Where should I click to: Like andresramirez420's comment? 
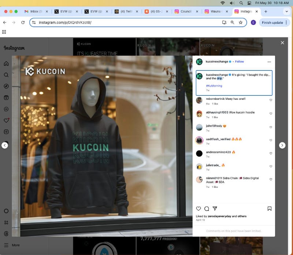[x=271, y=153]
